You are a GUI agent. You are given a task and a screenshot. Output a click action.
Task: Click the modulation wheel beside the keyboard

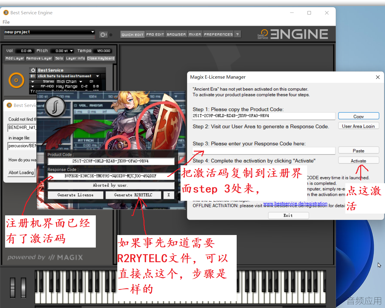[23, 287]
